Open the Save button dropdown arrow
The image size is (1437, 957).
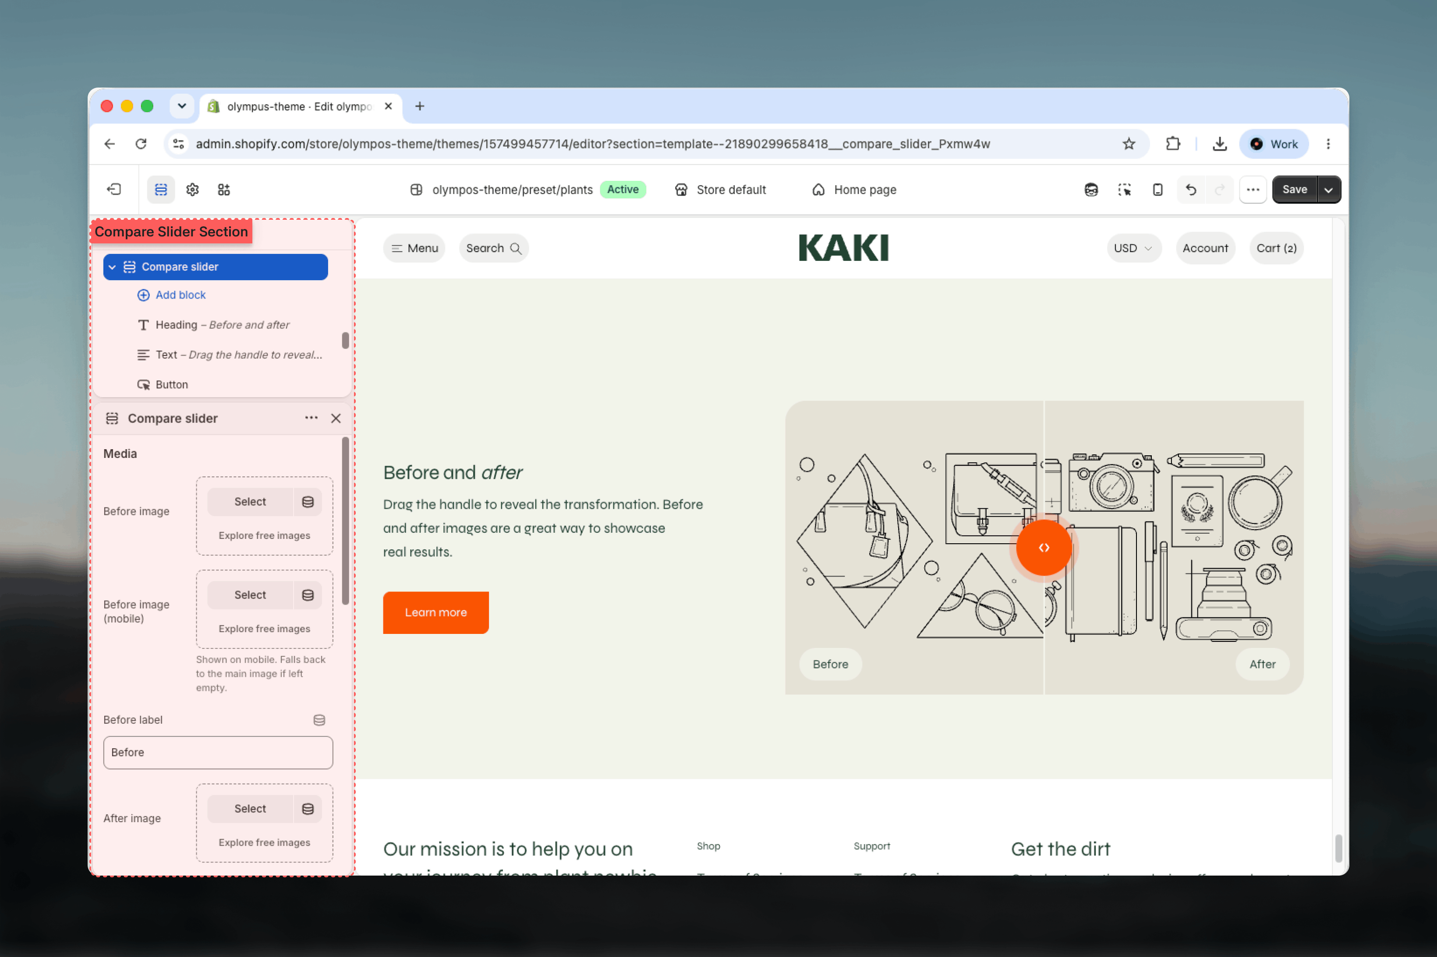click(1328, 190)
